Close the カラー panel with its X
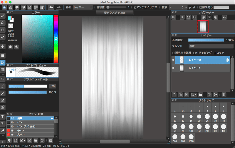 click(x=8, y=12)
